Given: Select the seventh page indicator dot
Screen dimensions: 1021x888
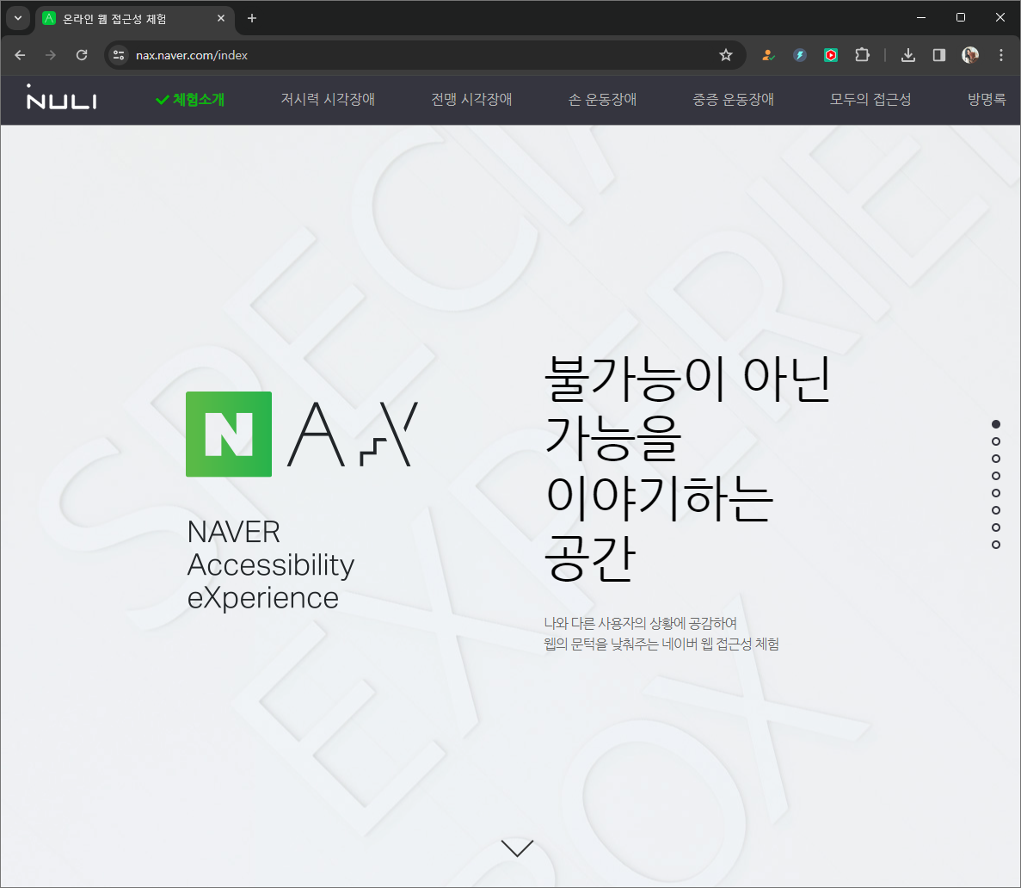Looking at the screenshot, I should pyautogui.click(x=995, y=527).
